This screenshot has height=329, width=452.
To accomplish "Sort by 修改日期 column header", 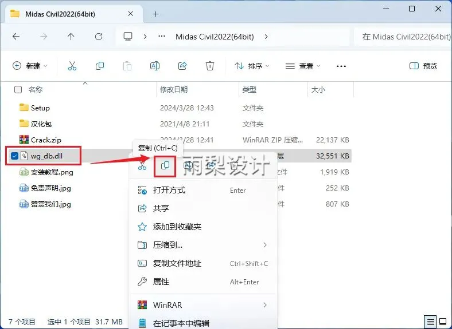I will pos(174,90).
